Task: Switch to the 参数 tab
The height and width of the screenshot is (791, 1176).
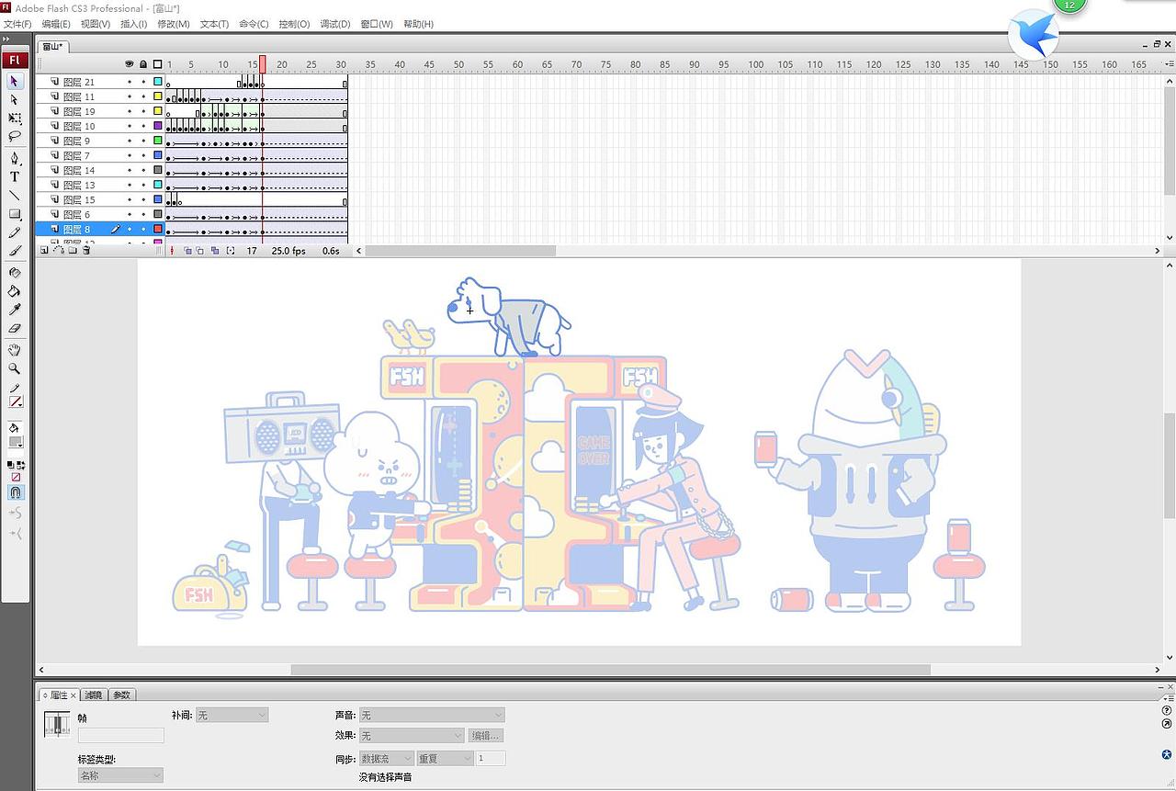Action: click(x=121, y=695)
